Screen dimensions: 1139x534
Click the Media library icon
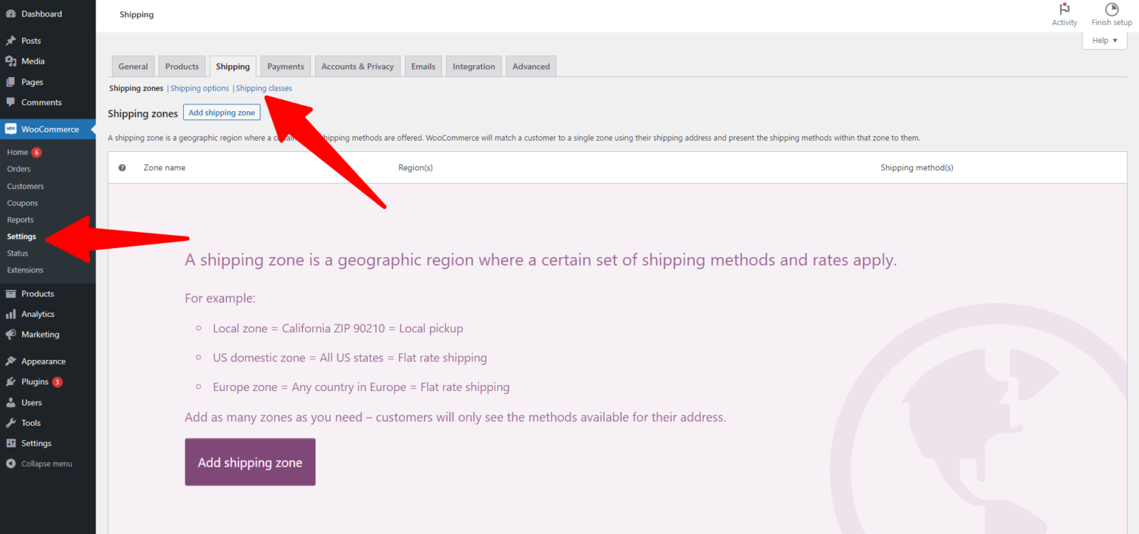tap(11, 61)
